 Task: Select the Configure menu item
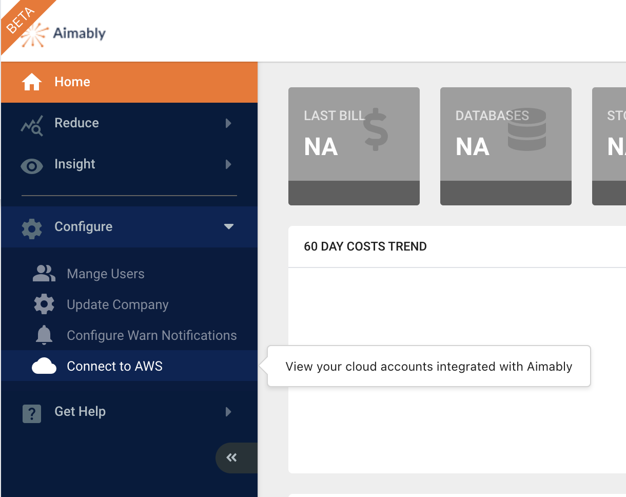(x=129, y=227)
